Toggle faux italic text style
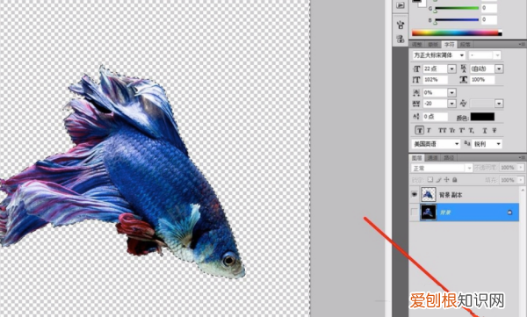 click(429, 131)
